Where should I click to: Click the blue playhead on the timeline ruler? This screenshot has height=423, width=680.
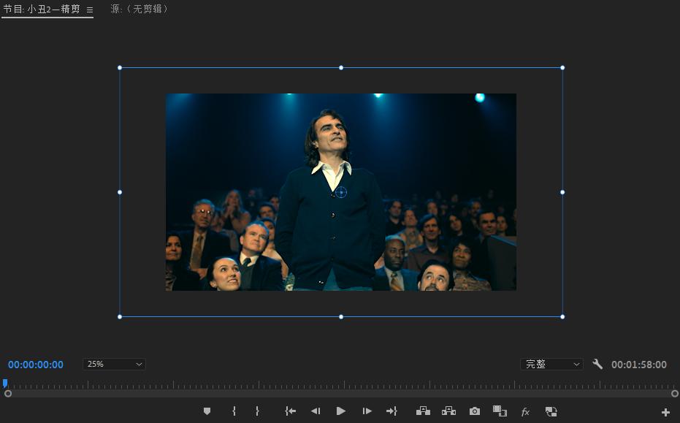tap(4, 383)
